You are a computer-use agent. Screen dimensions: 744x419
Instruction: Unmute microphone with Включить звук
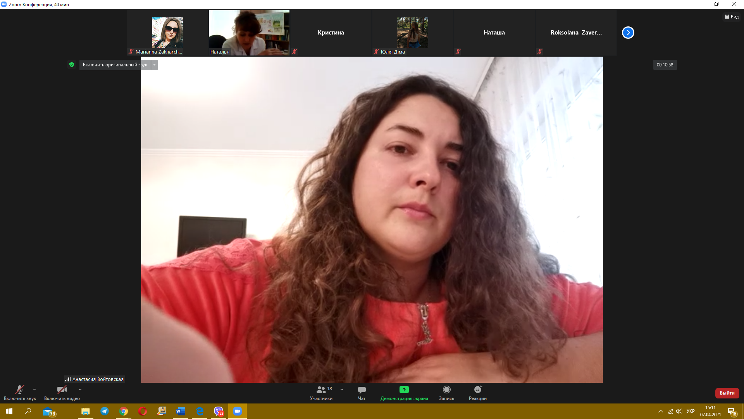(x=19, y=390)
